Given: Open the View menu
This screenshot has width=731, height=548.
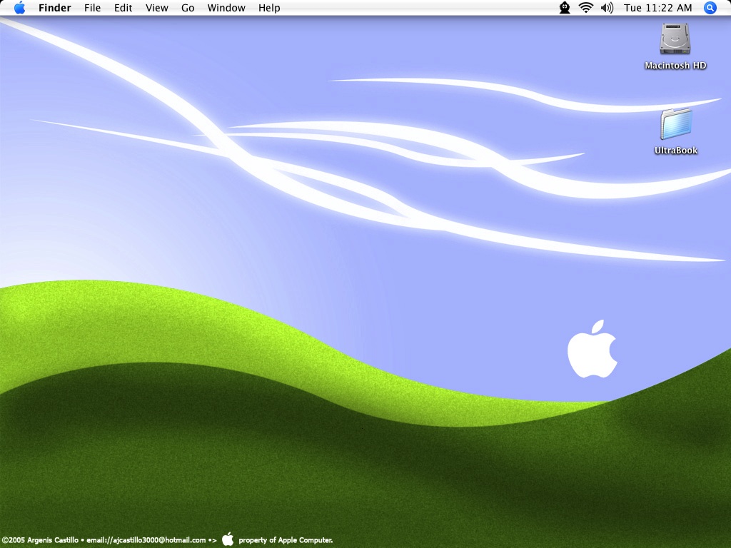Looking at the screenshot, I should [156, 8].
